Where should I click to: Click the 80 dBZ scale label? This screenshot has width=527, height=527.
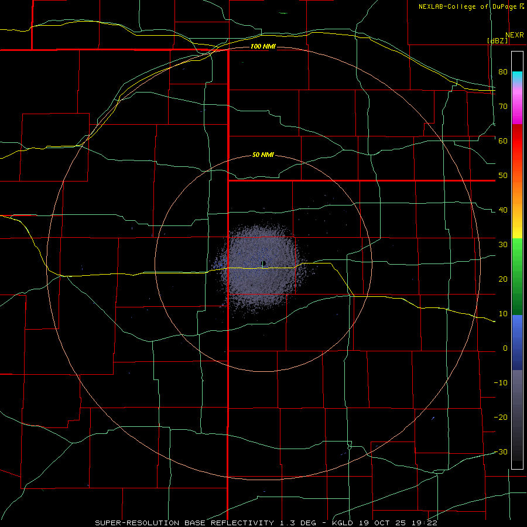503,72
